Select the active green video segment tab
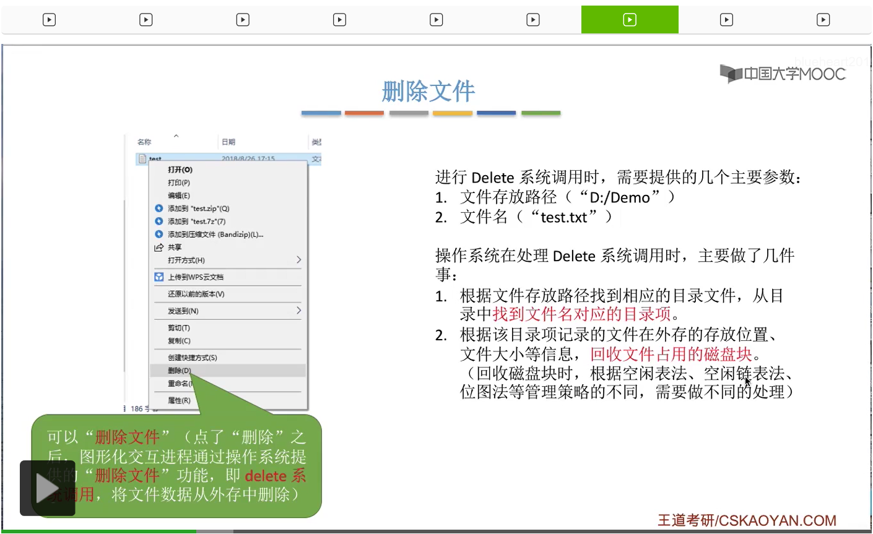Viewport: 873px width, 534px height. 630,20
